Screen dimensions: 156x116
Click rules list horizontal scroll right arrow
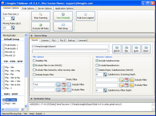pyautogui.click(x=23, y=109)
